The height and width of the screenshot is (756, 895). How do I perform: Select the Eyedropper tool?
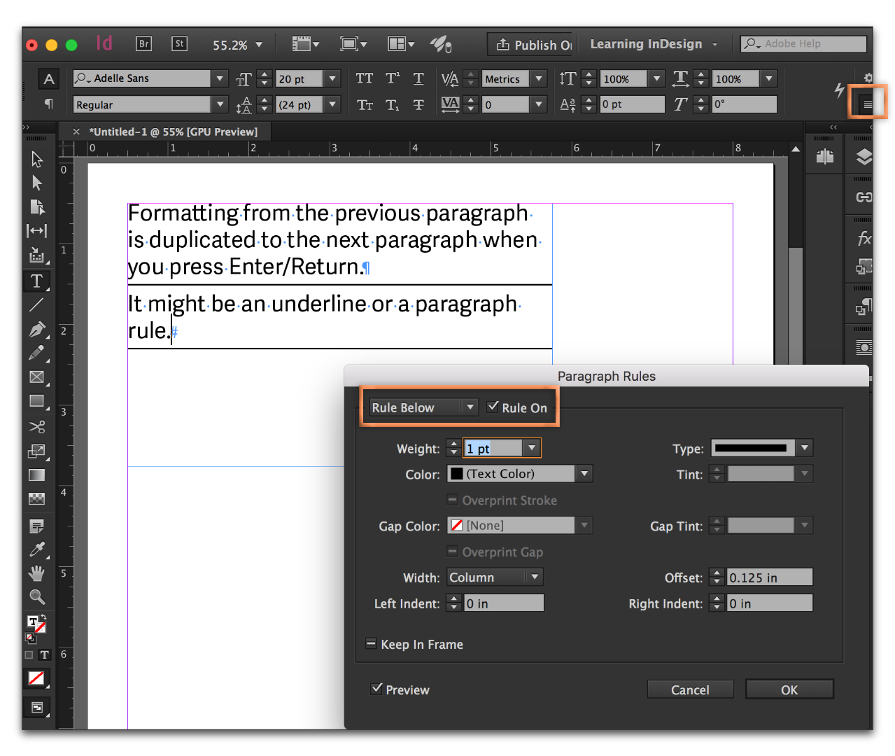point(36,549)
